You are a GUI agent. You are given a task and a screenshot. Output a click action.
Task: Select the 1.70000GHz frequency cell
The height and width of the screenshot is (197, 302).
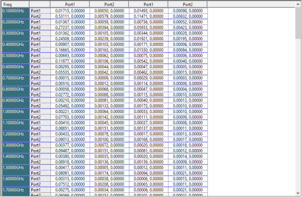pyautogui.click(x=16, y=192)
